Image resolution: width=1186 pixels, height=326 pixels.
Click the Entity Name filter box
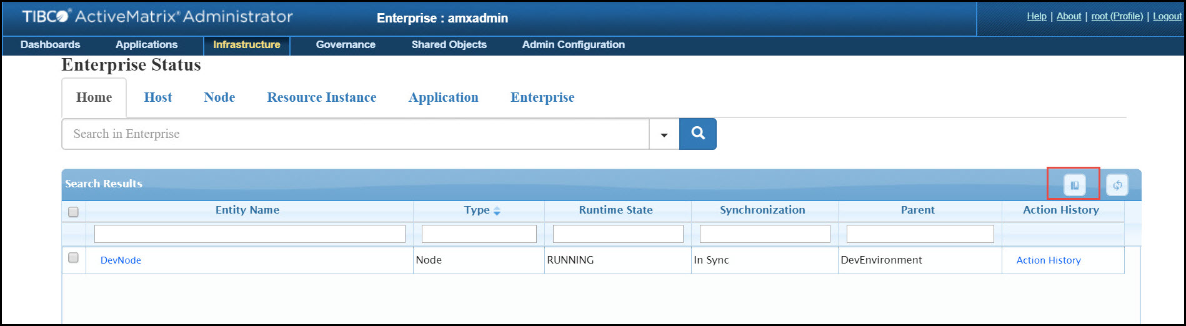point(249,234)
